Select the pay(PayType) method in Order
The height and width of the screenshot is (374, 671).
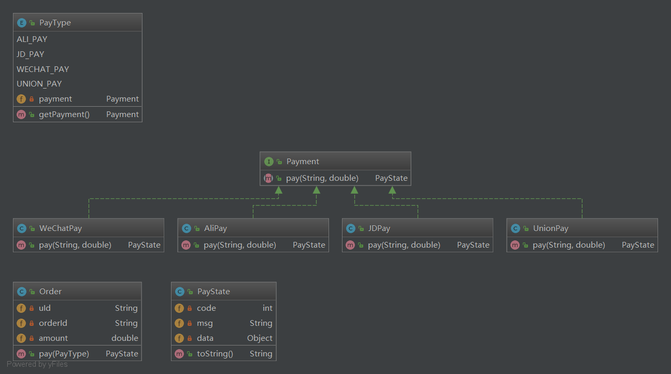coord(64,354)
